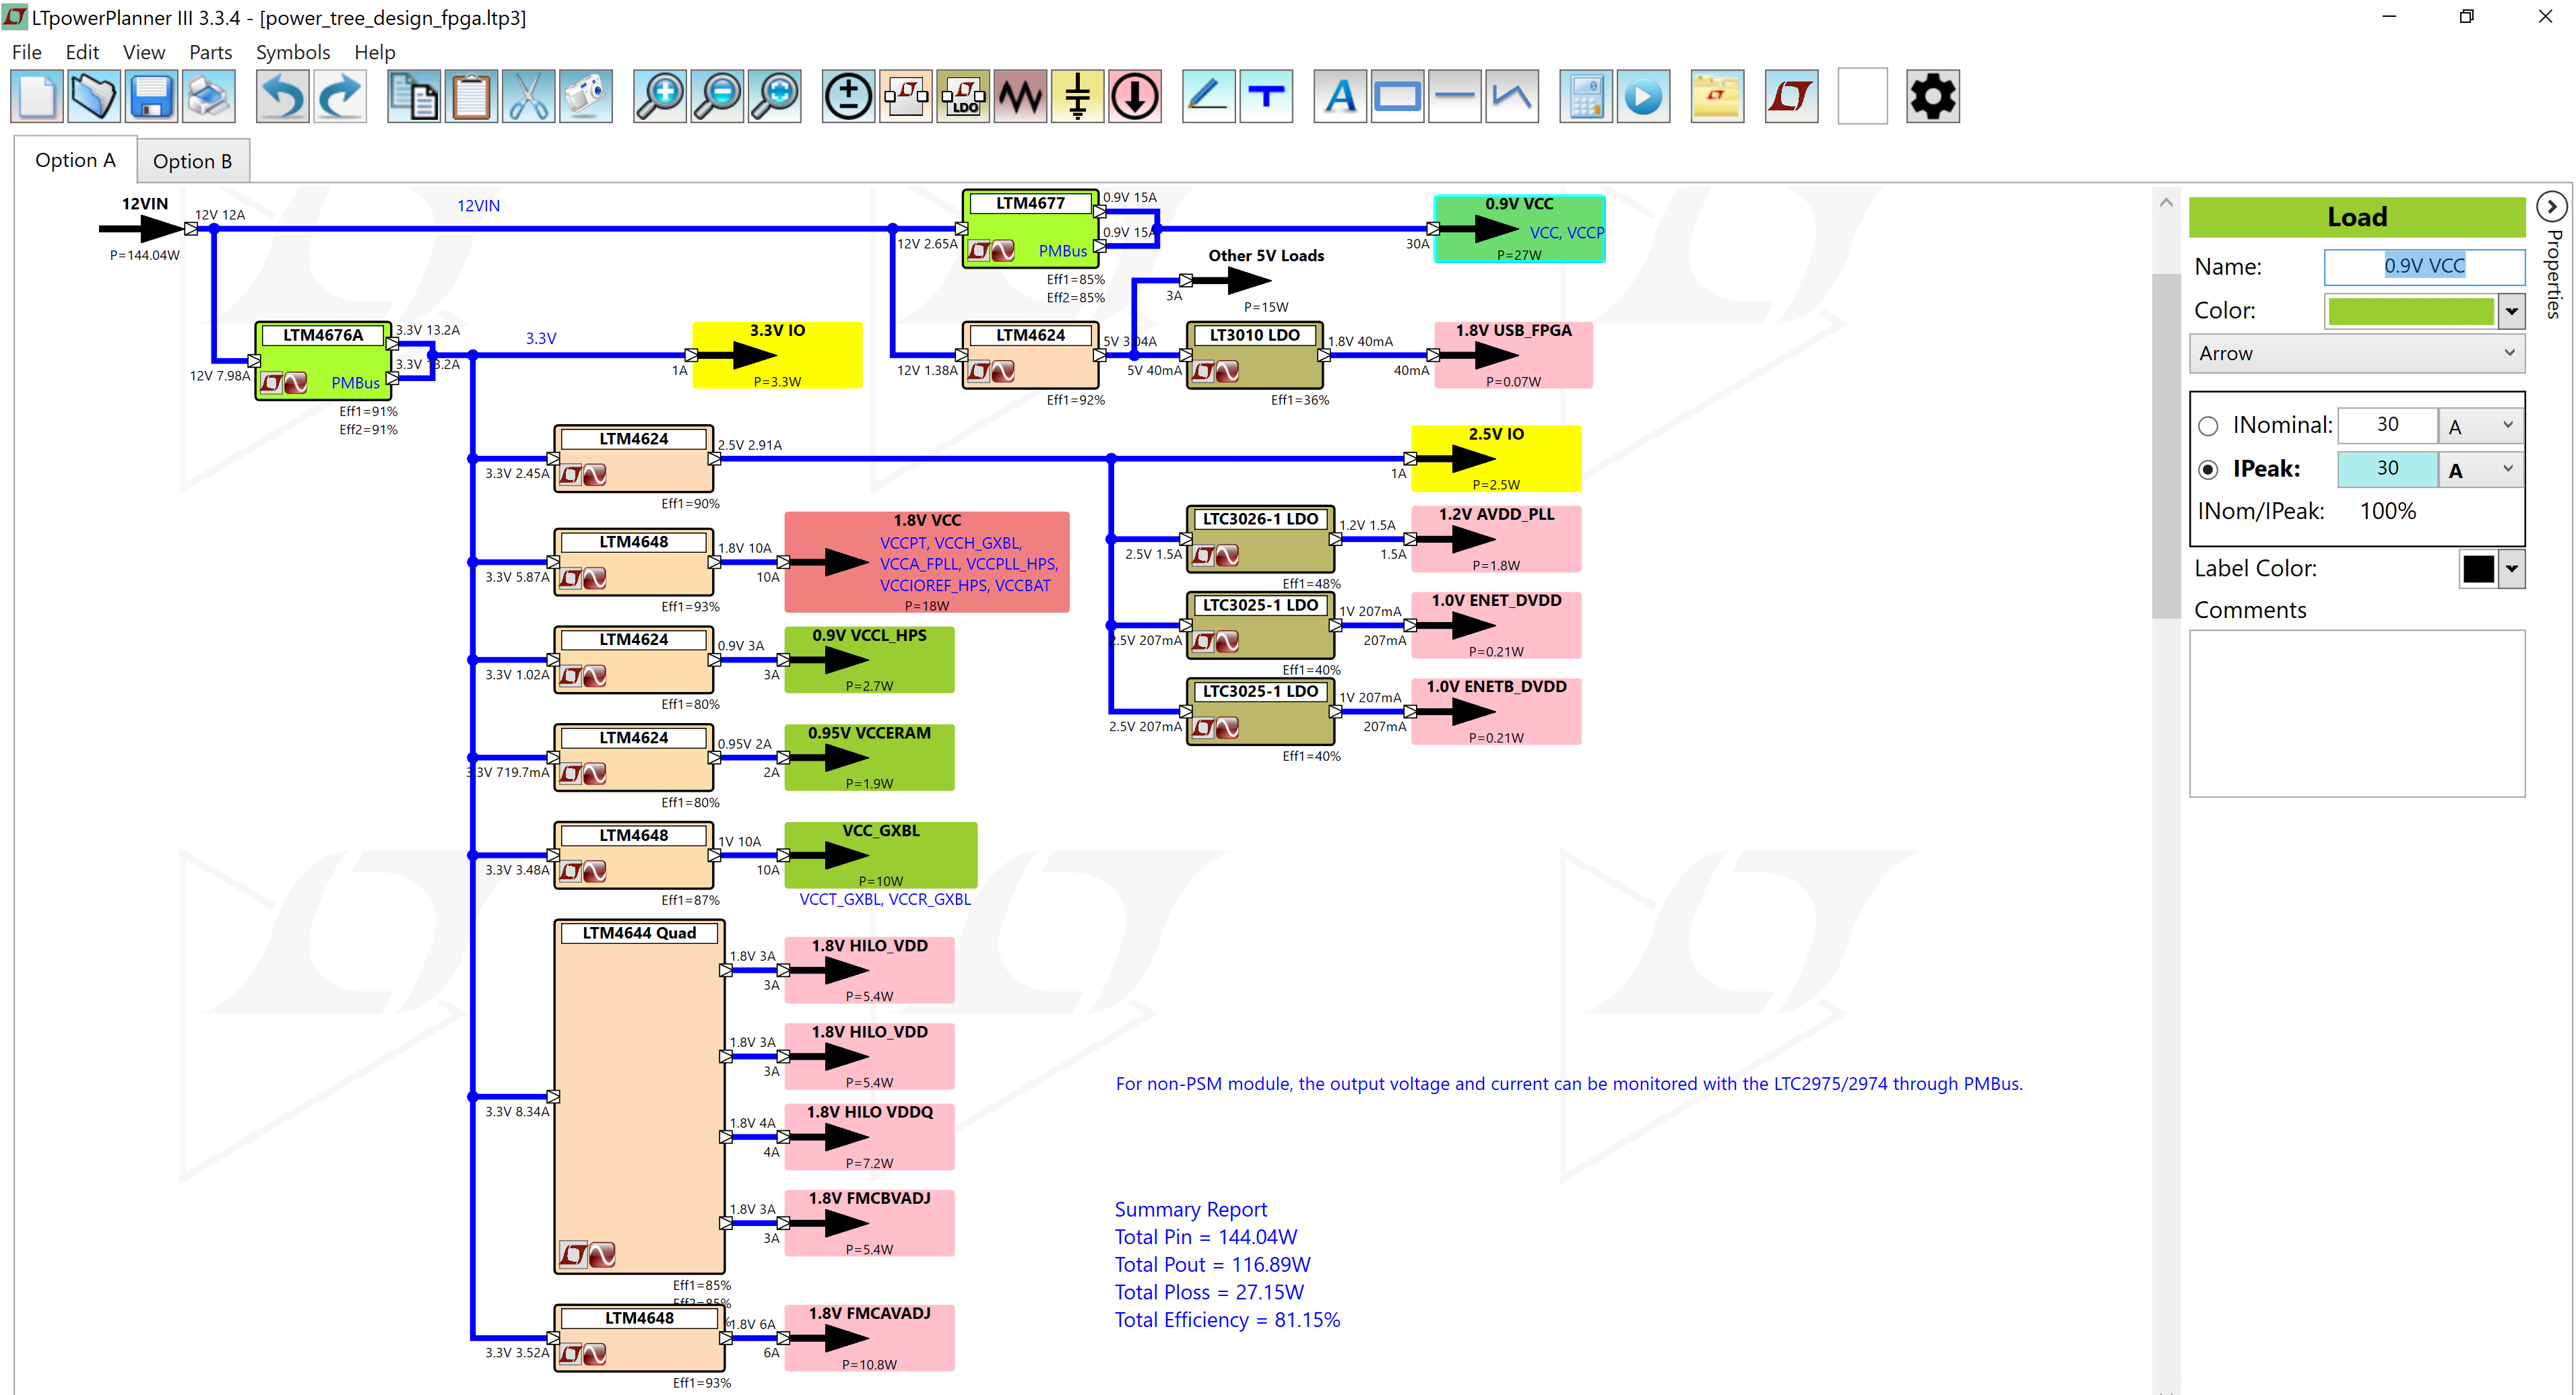Click the run/play analysis icon
2576x1395 pixels.
[1643, 96]
